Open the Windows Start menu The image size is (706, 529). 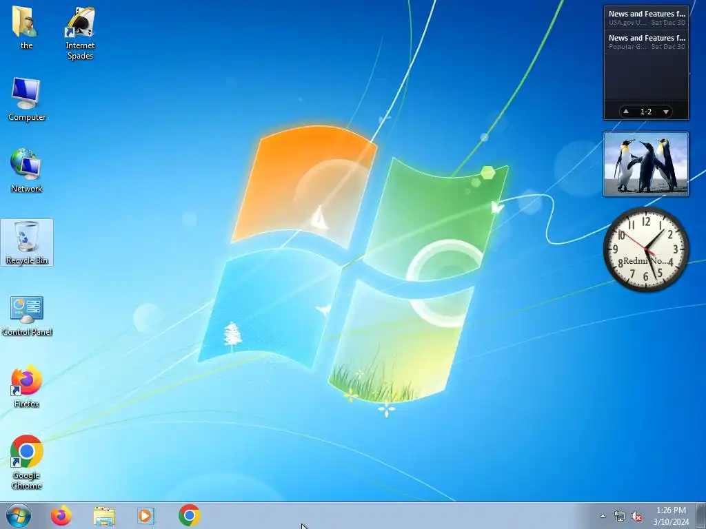tap(19, 515)
